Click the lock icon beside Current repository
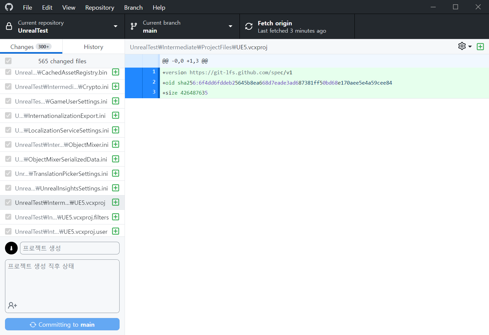The height and width of the screenshot is (335, 489). [9, 26]
